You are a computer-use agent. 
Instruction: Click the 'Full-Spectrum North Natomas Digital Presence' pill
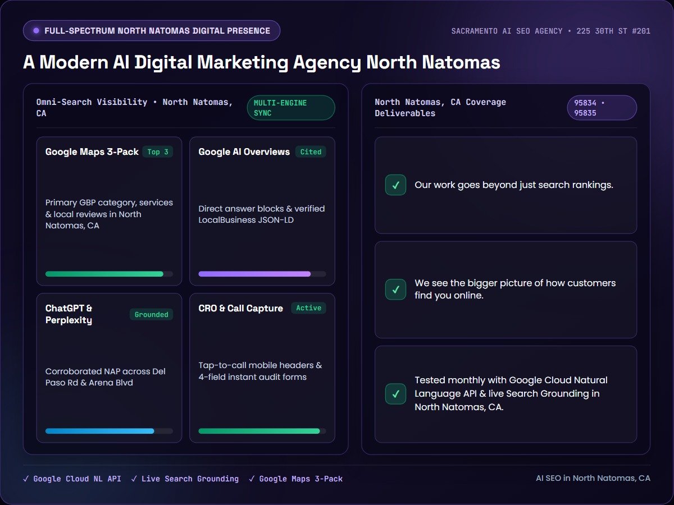pyautogui.click(x=152, y=31)
